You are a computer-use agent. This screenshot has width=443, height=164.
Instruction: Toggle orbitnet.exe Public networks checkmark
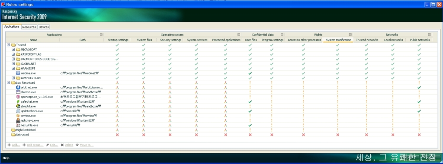point(419,87)
